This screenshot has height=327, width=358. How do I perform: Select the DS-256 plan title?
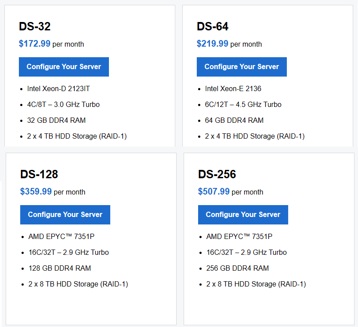pyautogui.click(x=217, y=174)
